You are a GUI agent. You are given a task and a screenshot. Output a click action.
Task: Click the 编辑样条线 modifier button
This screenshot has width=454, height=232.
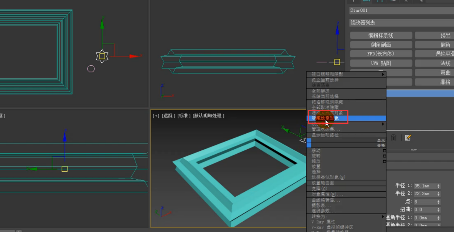[381, 35]
